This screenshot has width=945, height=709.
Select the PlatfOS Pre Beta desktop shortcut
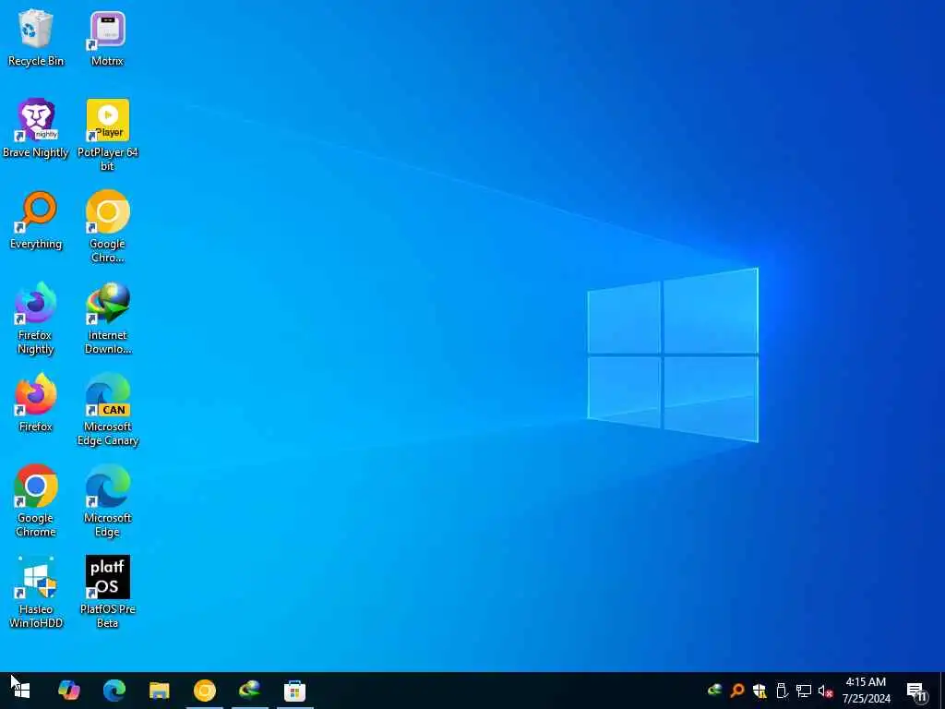click(107, 592)
